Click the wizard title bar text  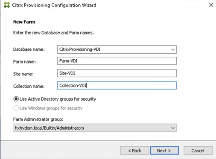[54, 5]
